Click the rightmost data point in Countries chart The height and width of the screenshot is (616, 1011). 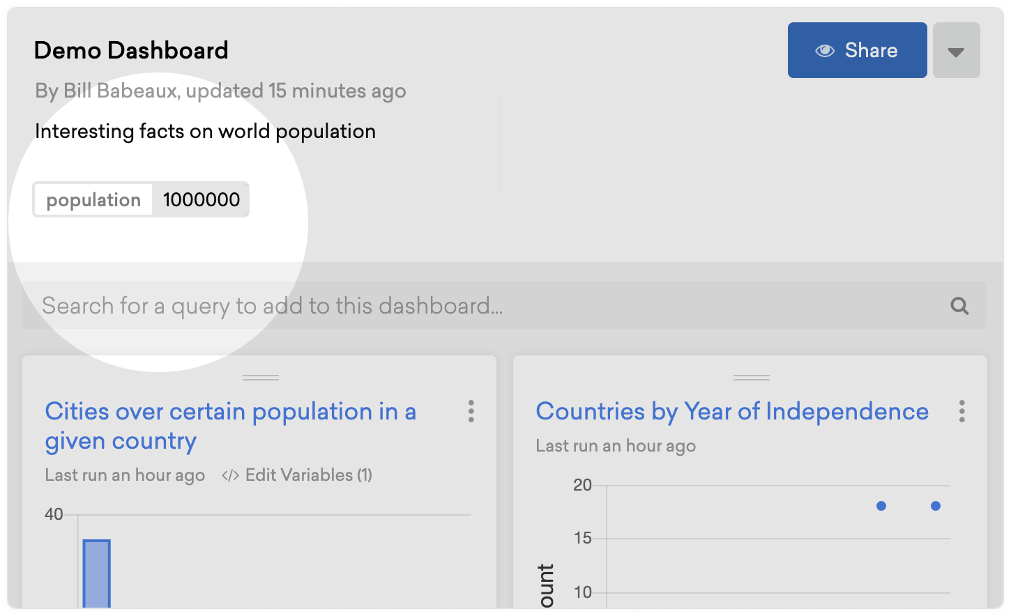tap(936, 506)
